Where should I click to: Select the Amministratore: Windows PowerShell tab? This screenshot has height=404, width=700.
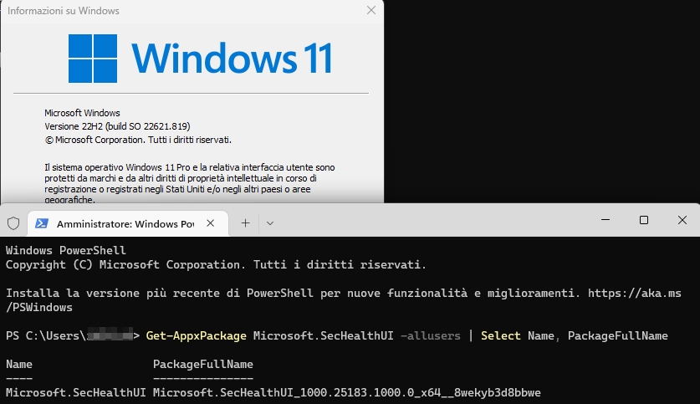(128, 223)
